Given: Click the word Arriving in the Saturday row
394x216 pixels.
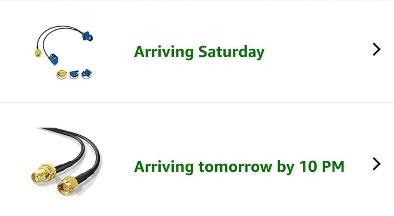Looking at the screenshot, I should (x=164, y=52).
